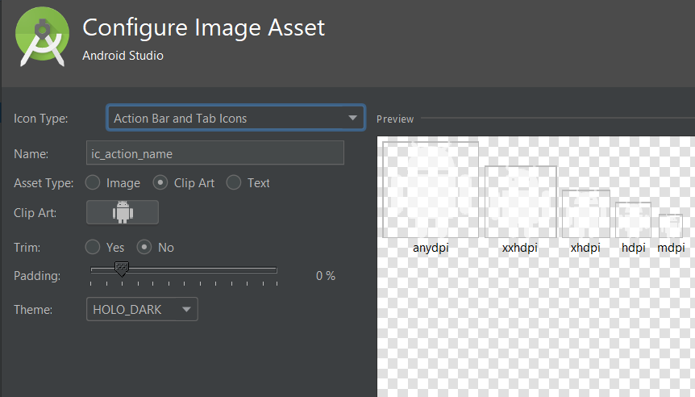Click the Icon Type dropdown arrow
This screenshot has width=695, height=397.
point(352,118)
